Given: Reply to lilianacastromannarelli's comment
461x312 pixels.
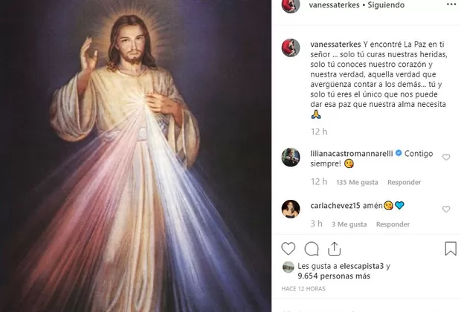Looking at the screenshot, I should pos(383,181).
